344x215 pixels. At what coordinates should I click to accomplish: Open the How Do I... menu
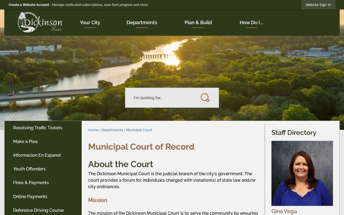pyautogui.click(x=251, y=23)
